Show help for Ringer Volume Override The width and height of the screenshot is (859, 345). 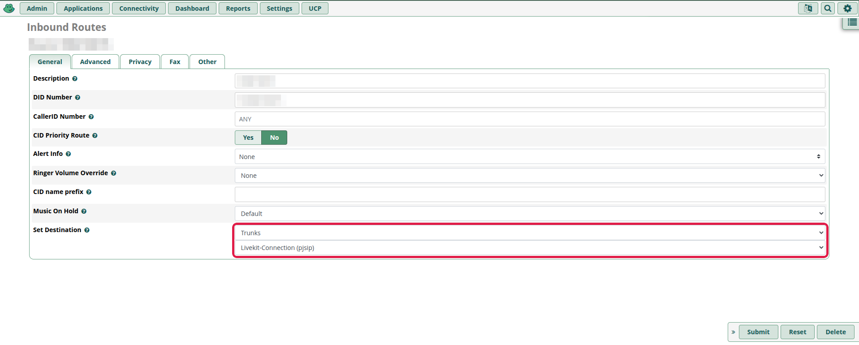click(113, 173)
